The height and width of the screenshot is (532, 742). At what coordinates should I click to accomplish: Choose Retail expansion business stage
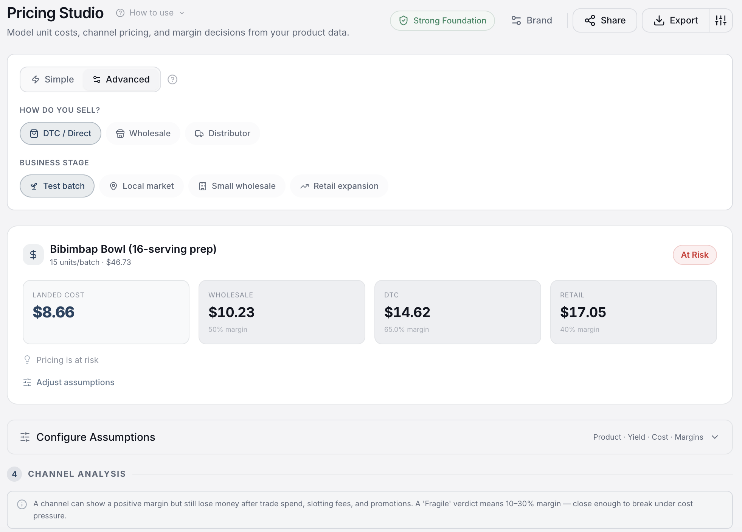339,186
